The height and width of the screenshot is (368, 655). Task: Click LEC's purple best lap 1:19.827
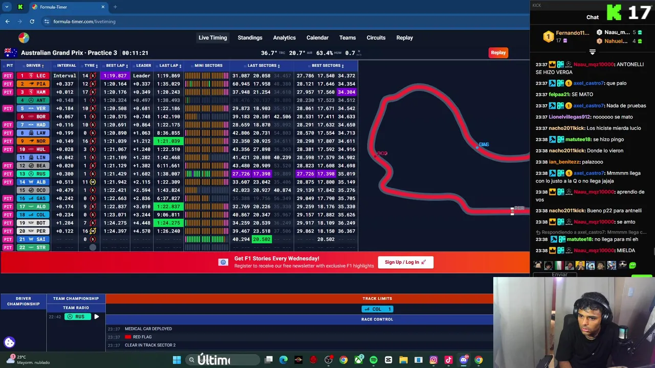[x=115, y=76]
